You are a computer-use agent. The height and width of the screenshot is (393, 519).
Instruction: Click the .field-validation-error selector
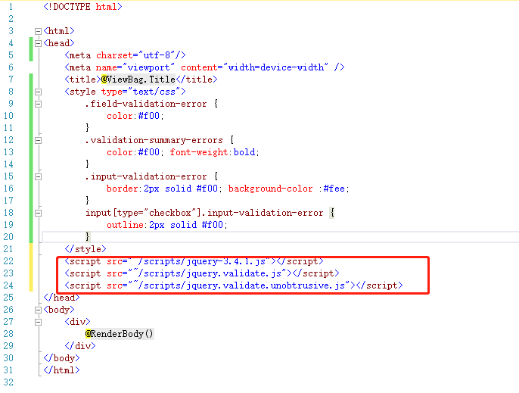[146, 104]
